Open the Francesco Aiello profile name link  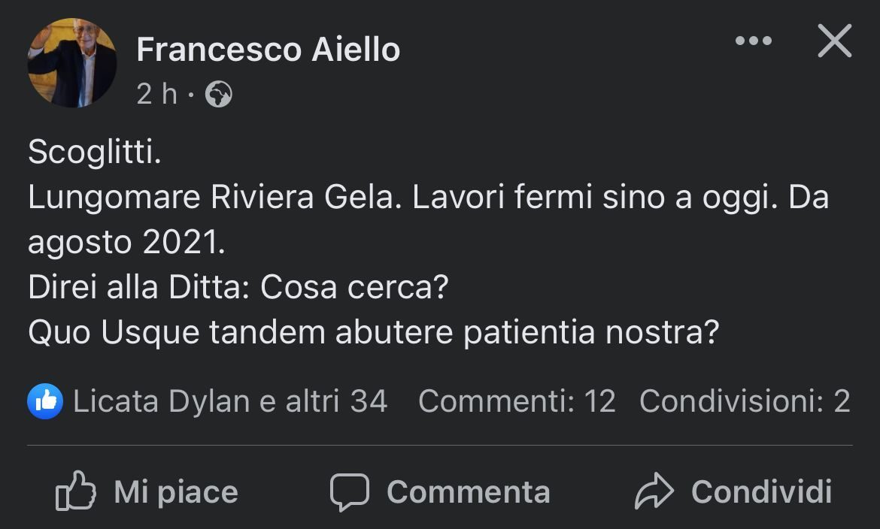click(x=268, y=50)
